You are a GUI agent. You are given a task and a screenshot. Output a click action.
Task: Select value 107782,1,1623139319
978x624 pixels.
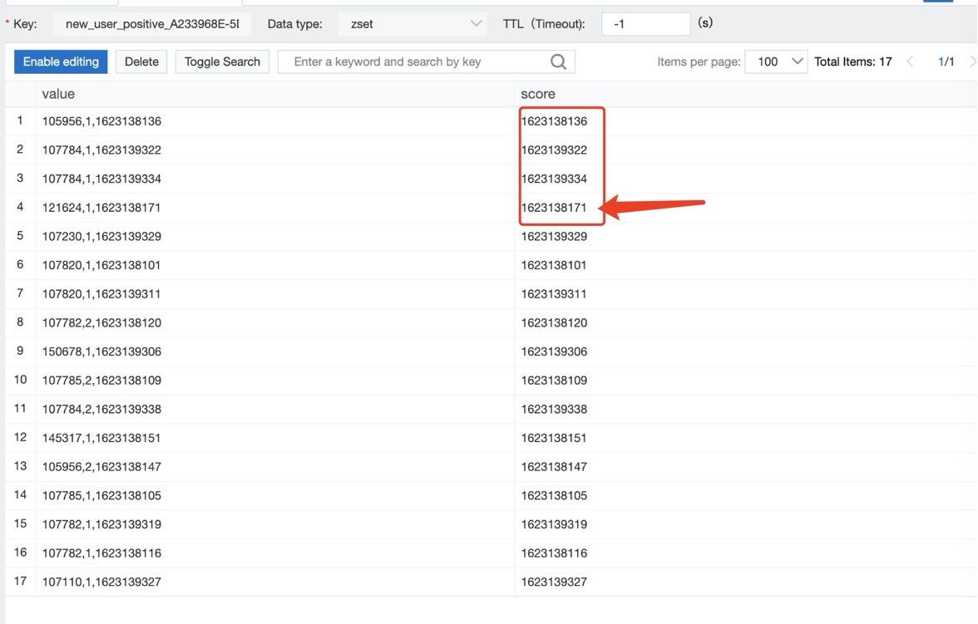pos(101,524)
